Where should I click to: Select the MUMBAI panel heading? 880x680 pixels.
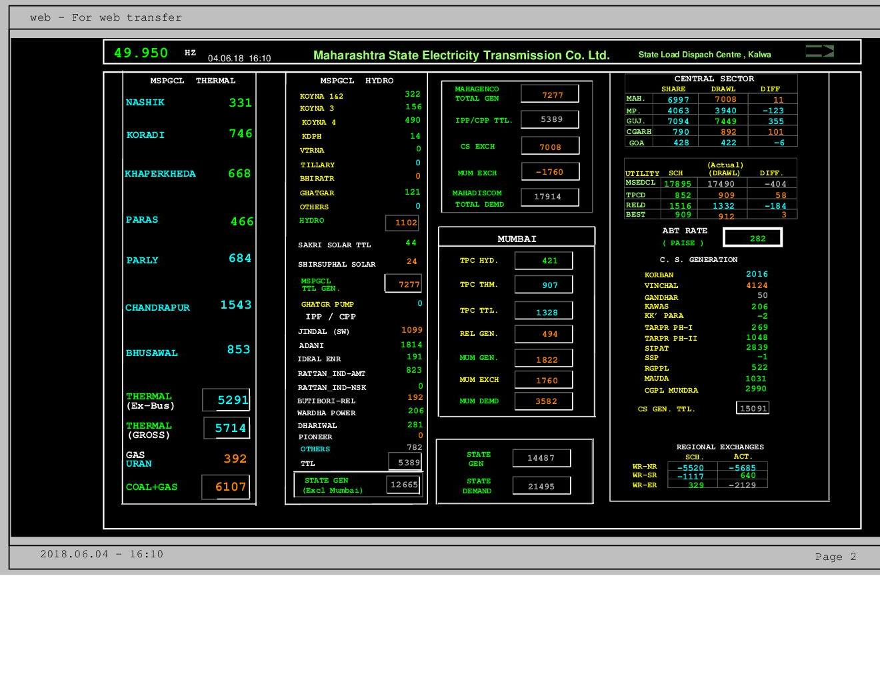click(x=517, y=239)
